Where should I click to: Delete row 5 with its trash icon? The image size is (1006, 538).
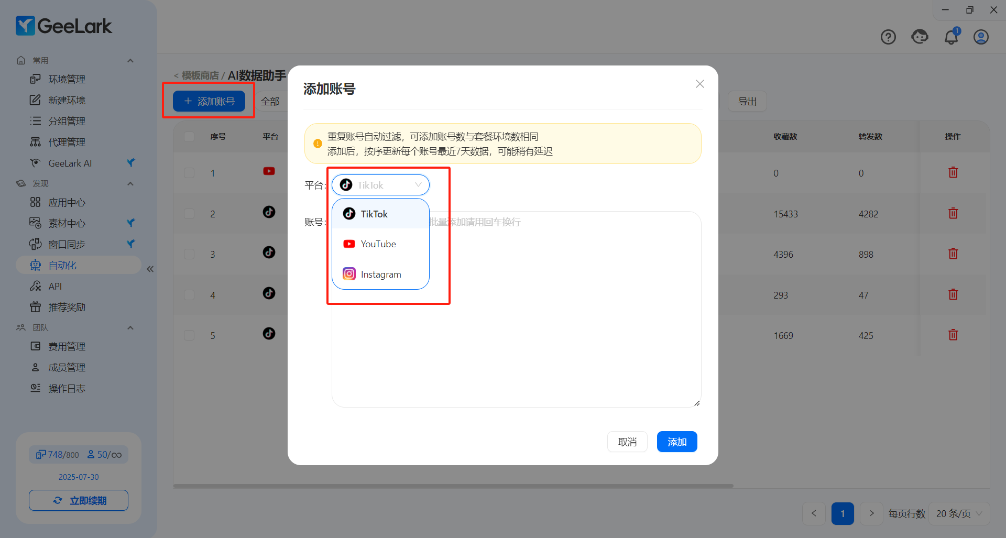(x=953, y=335)
